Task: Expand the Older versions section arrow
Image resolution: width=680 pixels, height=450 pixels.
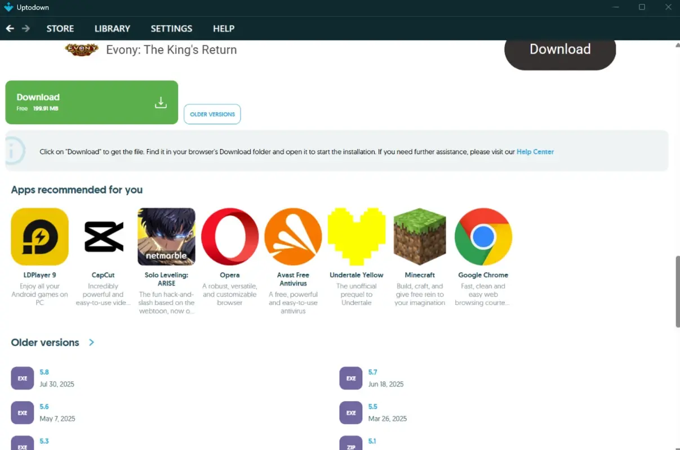Action: point(91,342)
